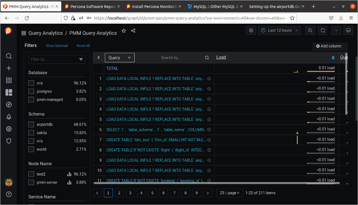The image size is (358, 205).
Task: Check the sakila schema filter
Action: click(x=31, y=133)
